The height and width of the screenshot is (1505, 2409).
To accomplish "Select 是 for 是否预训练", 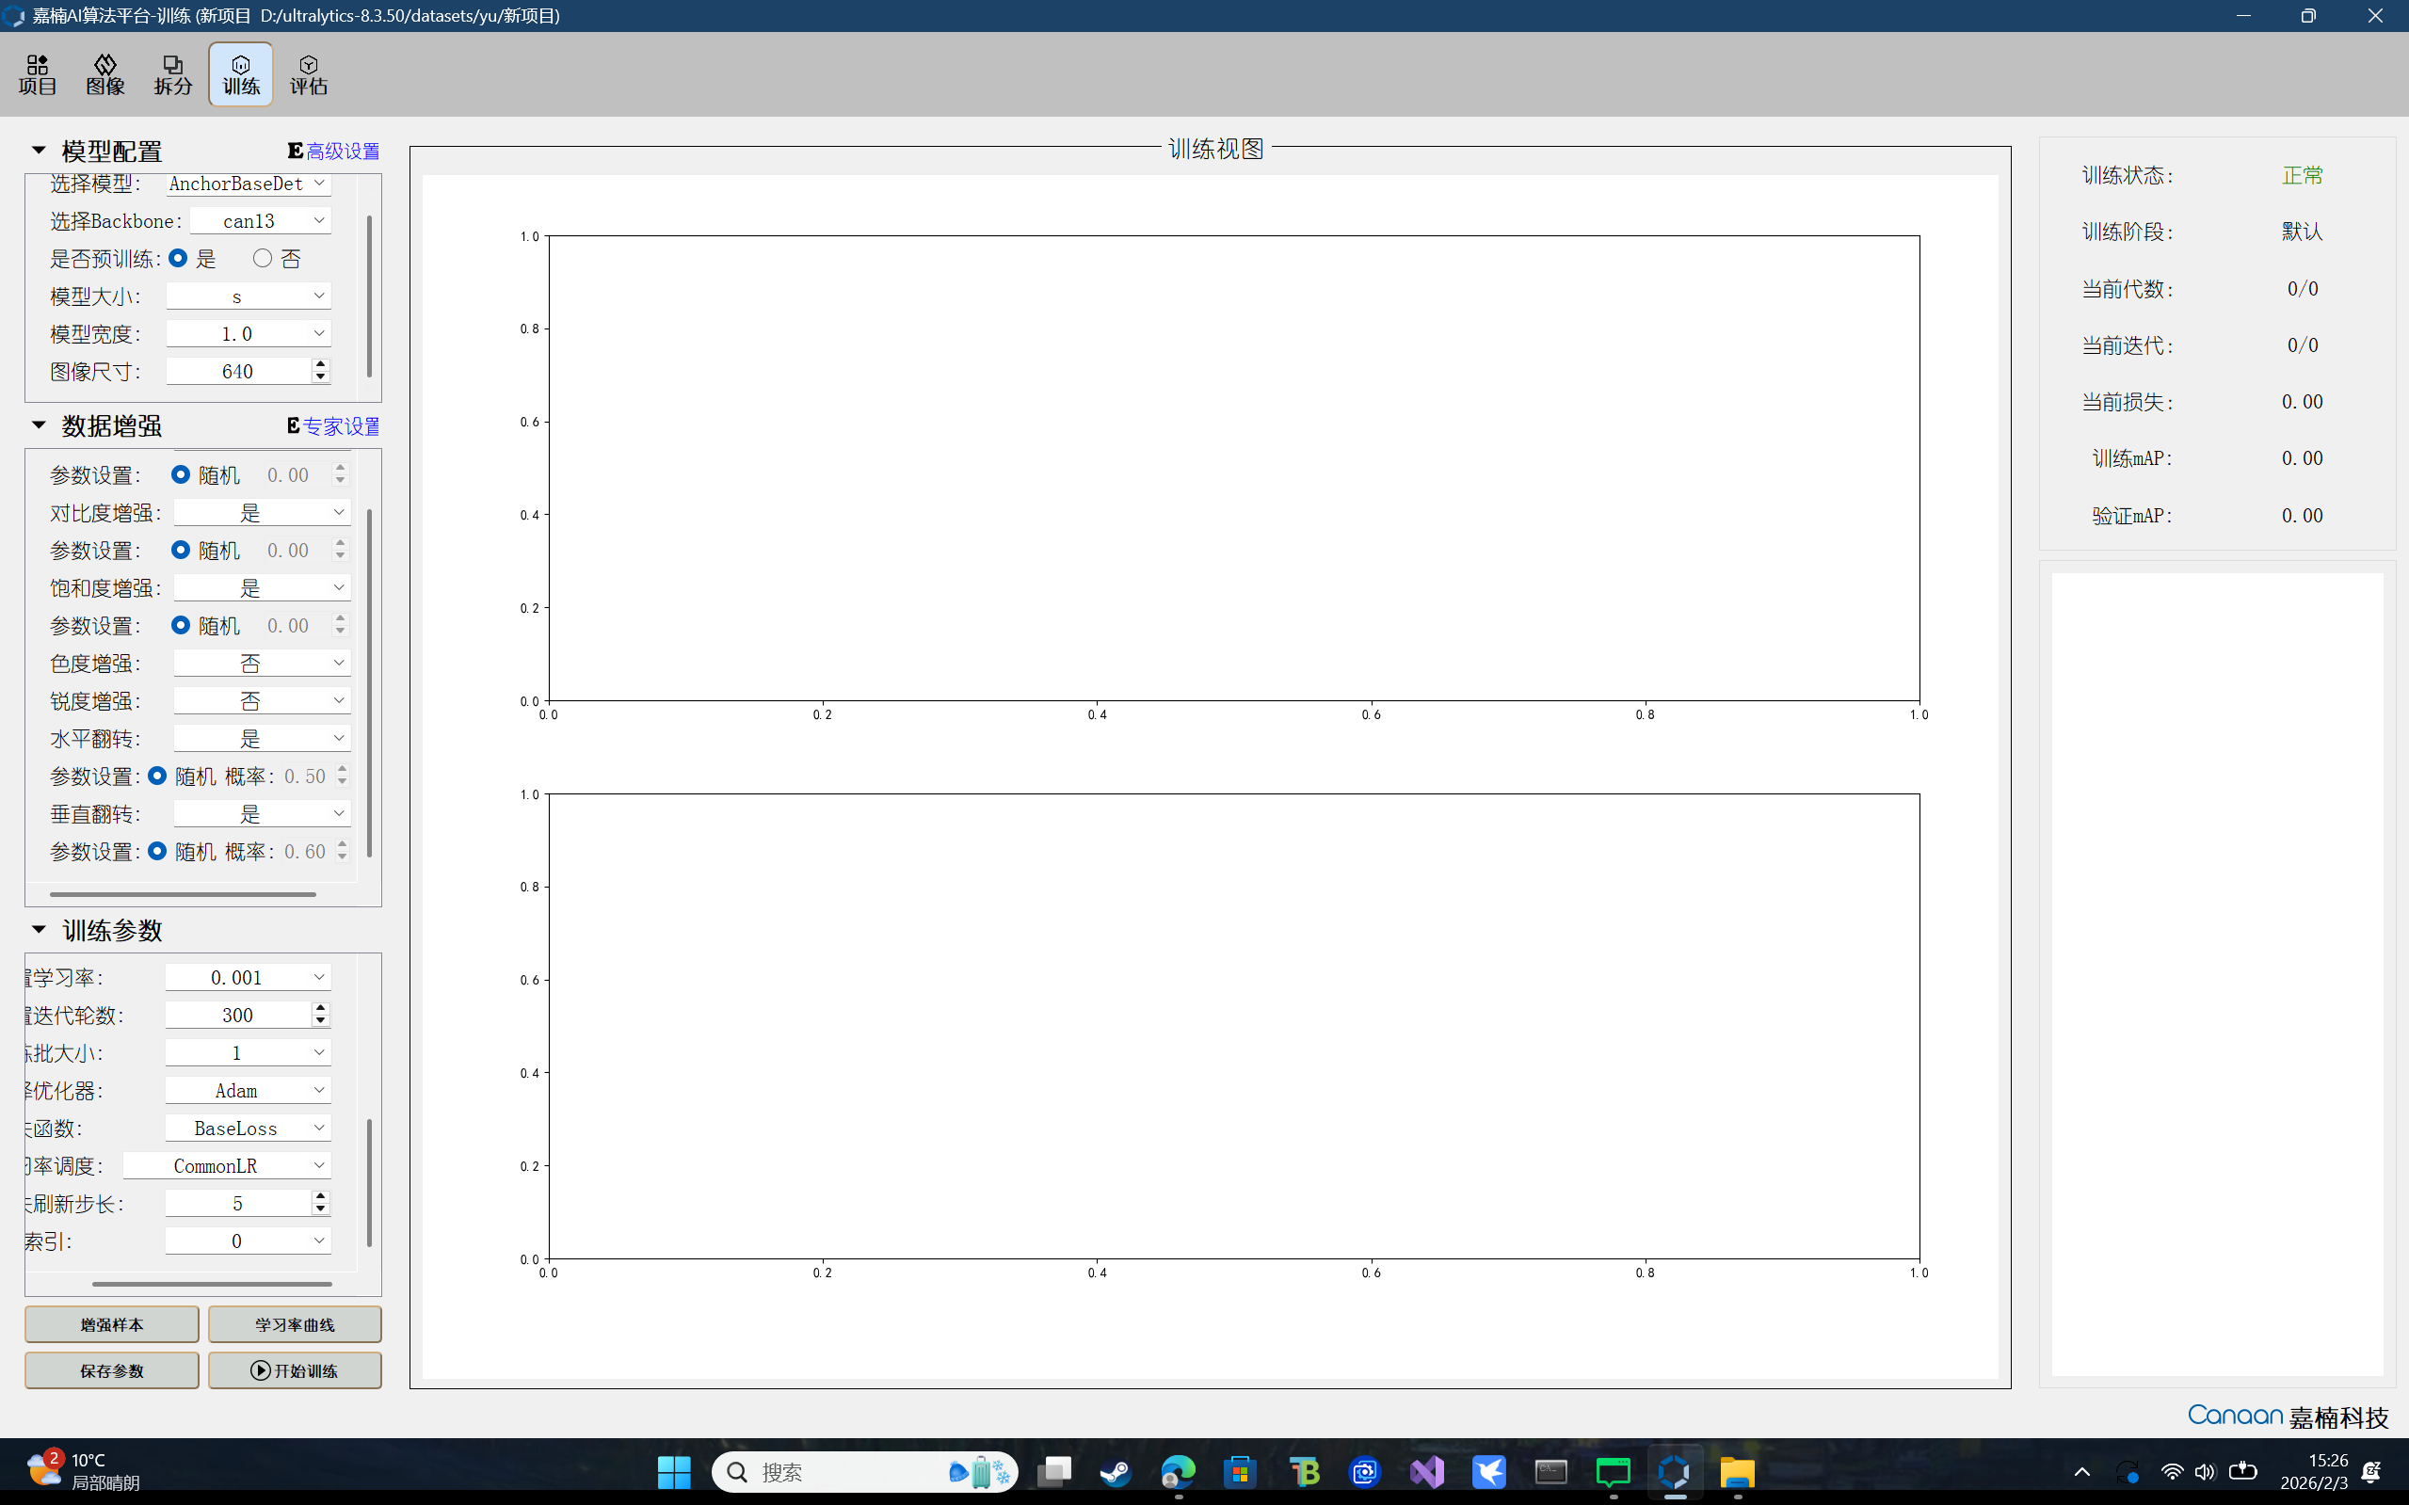I will [x=178, y=259].
